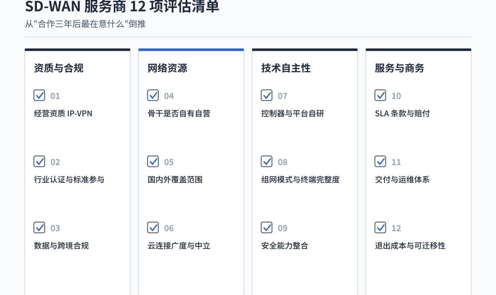Image resolution: width=496 pixels, height=295 pixels.
Task: Toggle checkbox 12 退出成本与可迁移性
Action: [380, 227]
